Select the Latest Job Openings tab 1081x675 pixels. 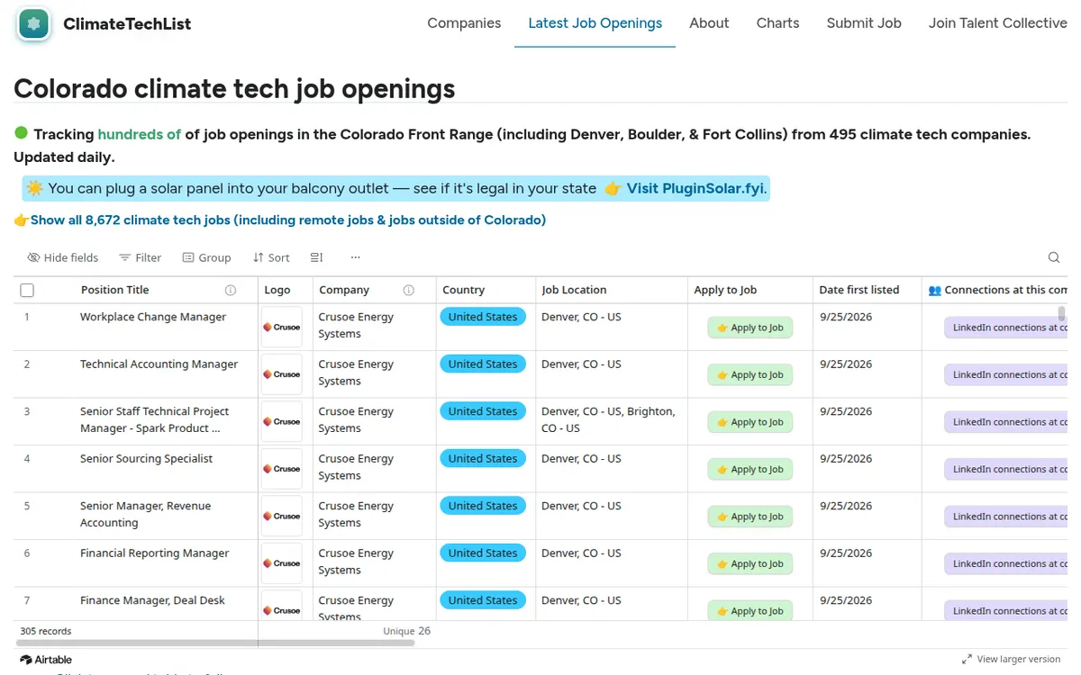[x=595, y=23]
